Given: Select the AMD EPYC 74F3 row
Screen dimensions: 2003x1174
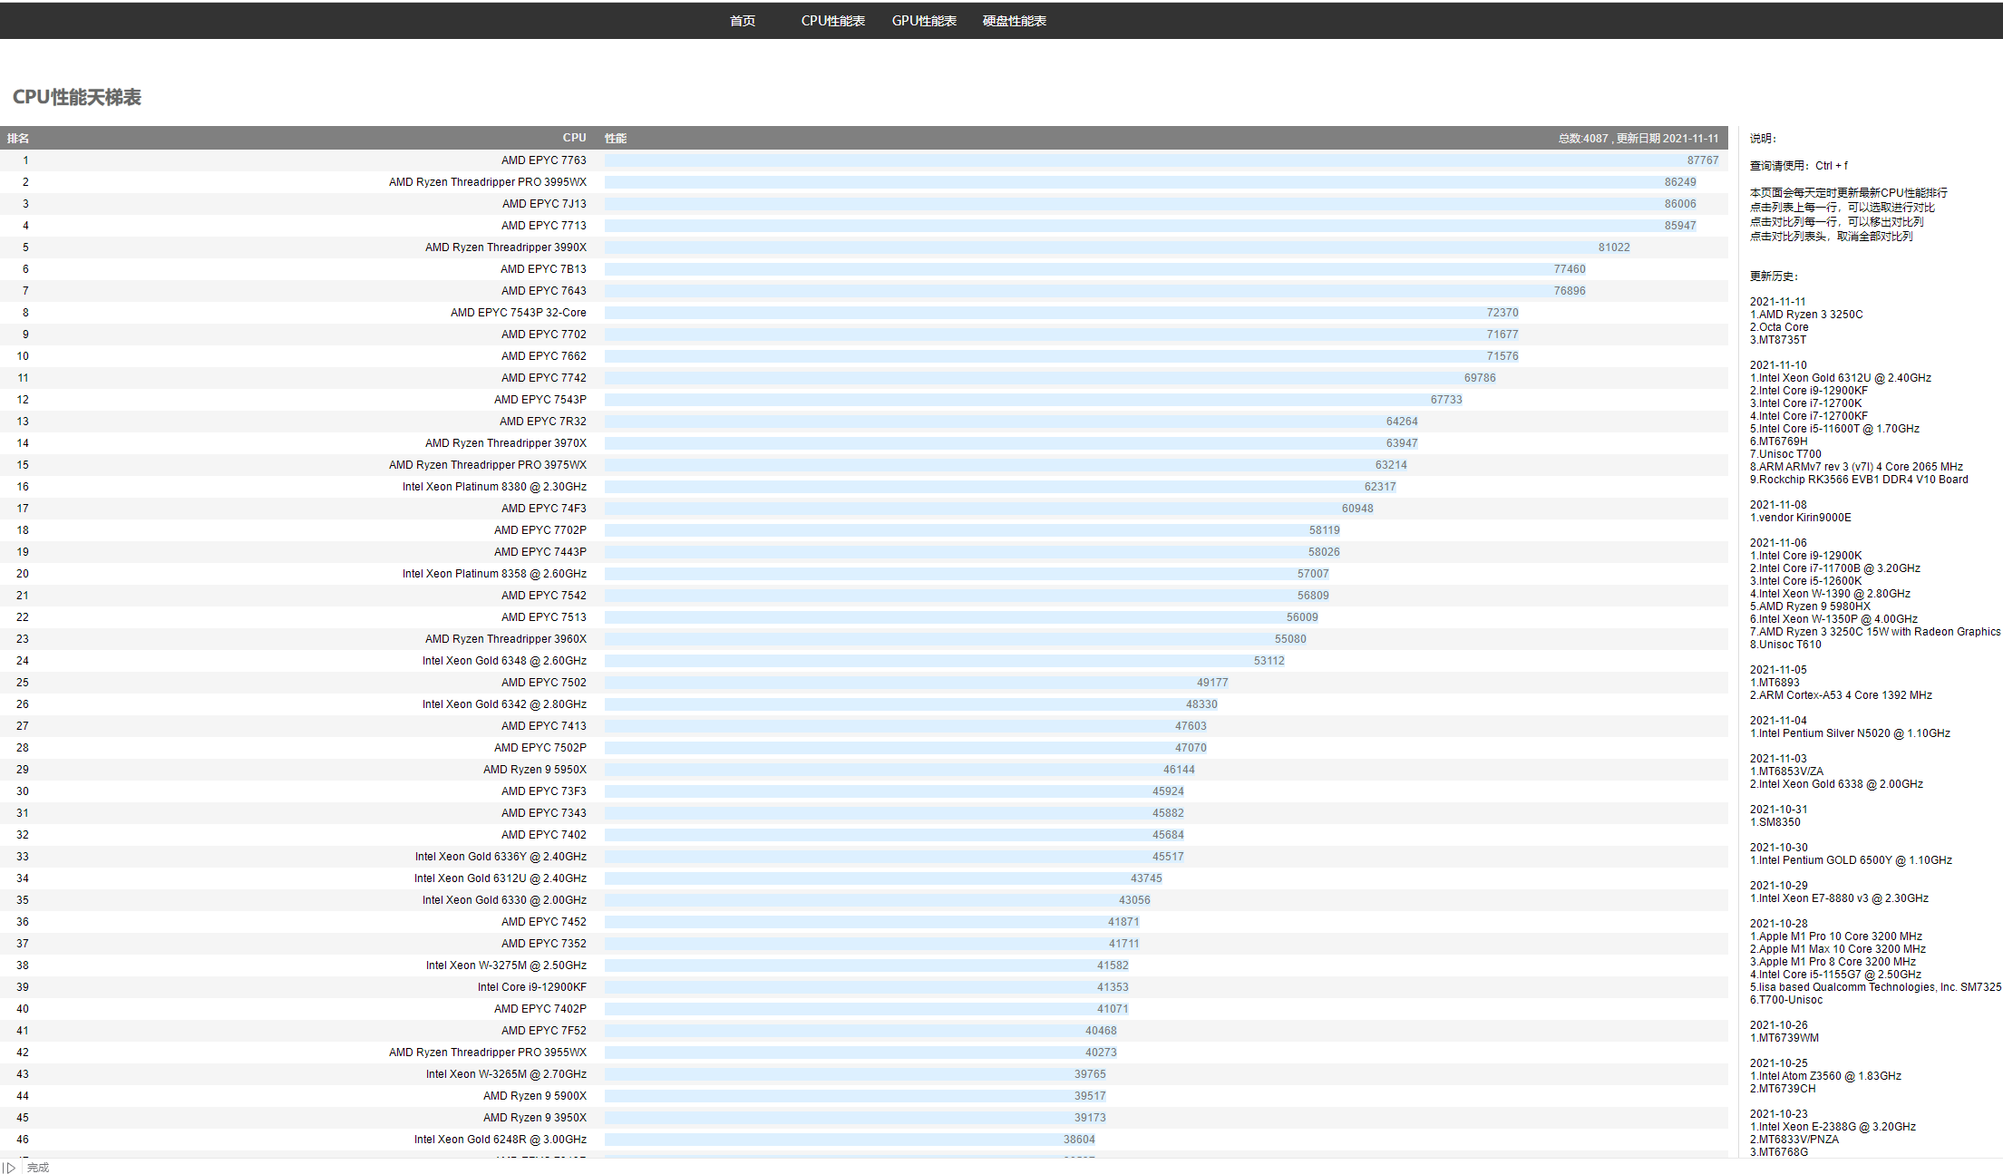Looking at the screenshot, I should 864,509.
